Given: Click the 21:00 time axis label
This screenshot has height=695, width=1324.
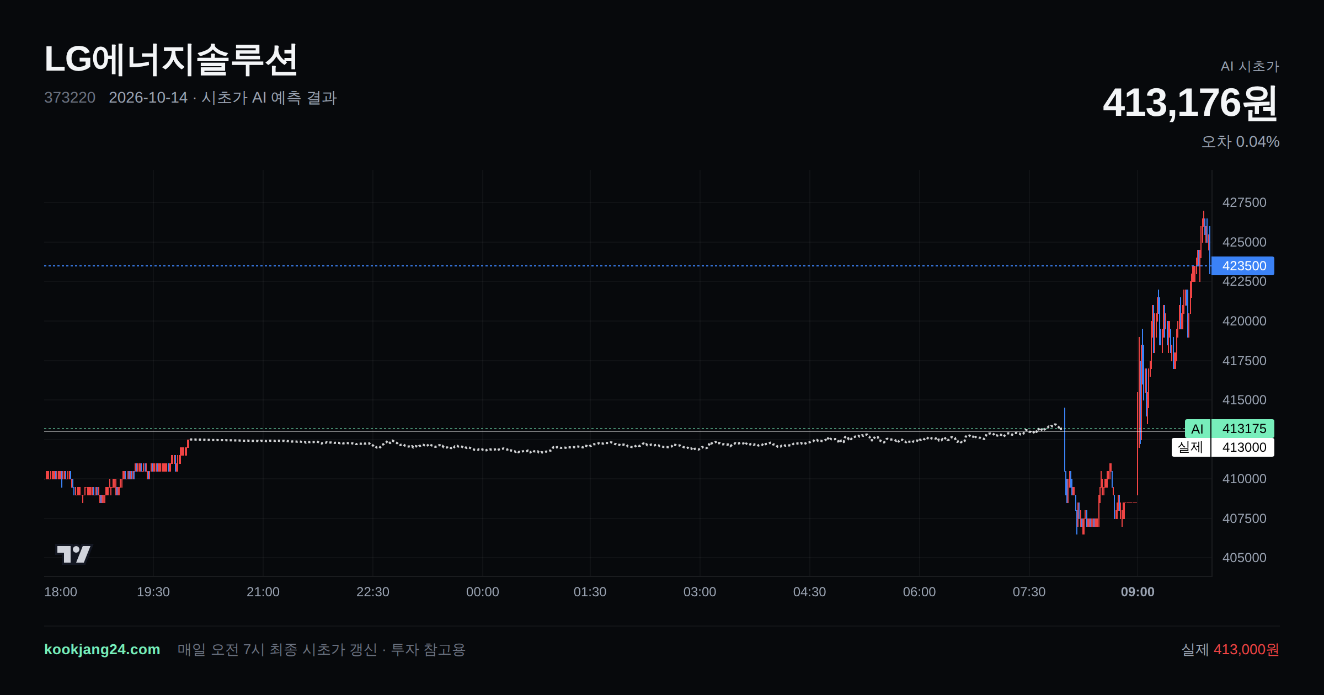Looking at the screenshot, I should tap(263, 592).
